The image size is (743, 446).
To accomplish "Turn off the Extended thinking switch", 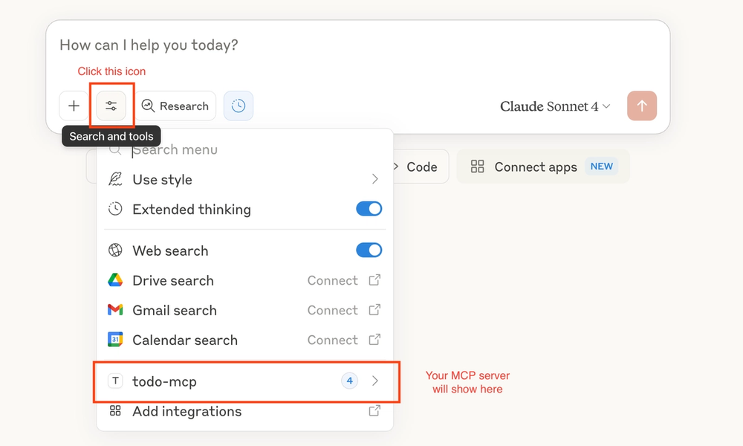I will (x=369, y=209).
